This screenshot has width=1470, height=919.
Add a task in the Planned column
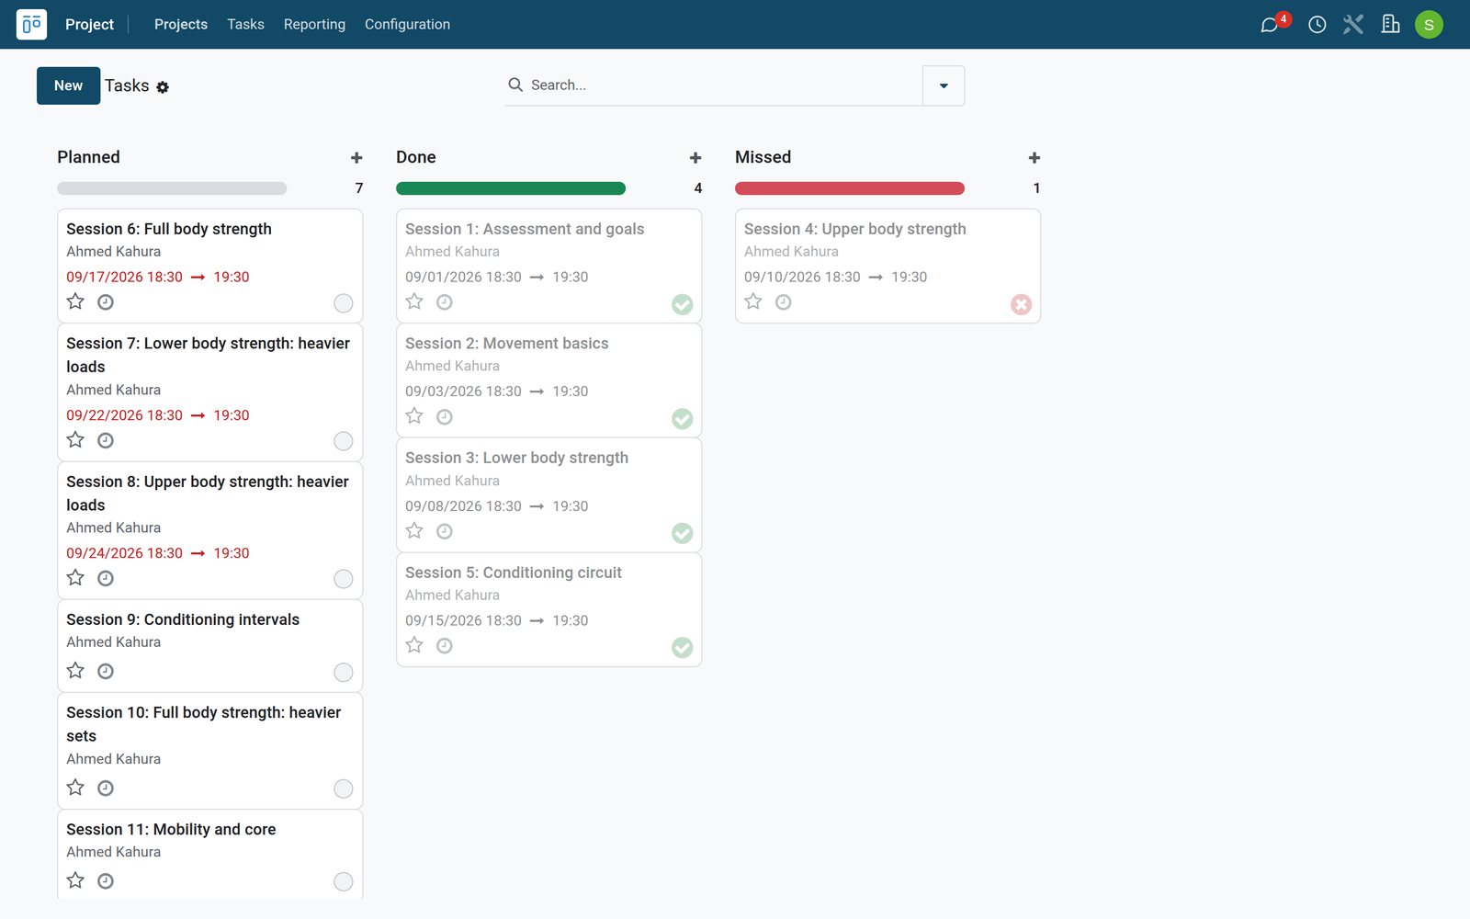[356, 158]
